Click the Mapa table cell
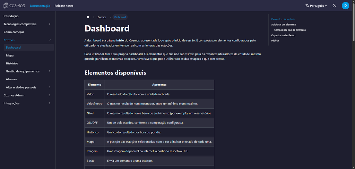This screenshot has width=355, height=169. 95,141
